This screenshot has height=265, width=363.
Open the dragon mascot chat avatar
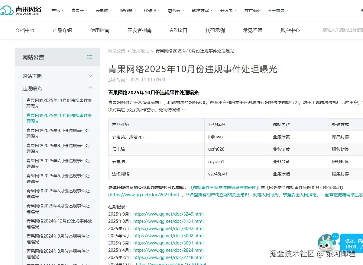[327, 243]
